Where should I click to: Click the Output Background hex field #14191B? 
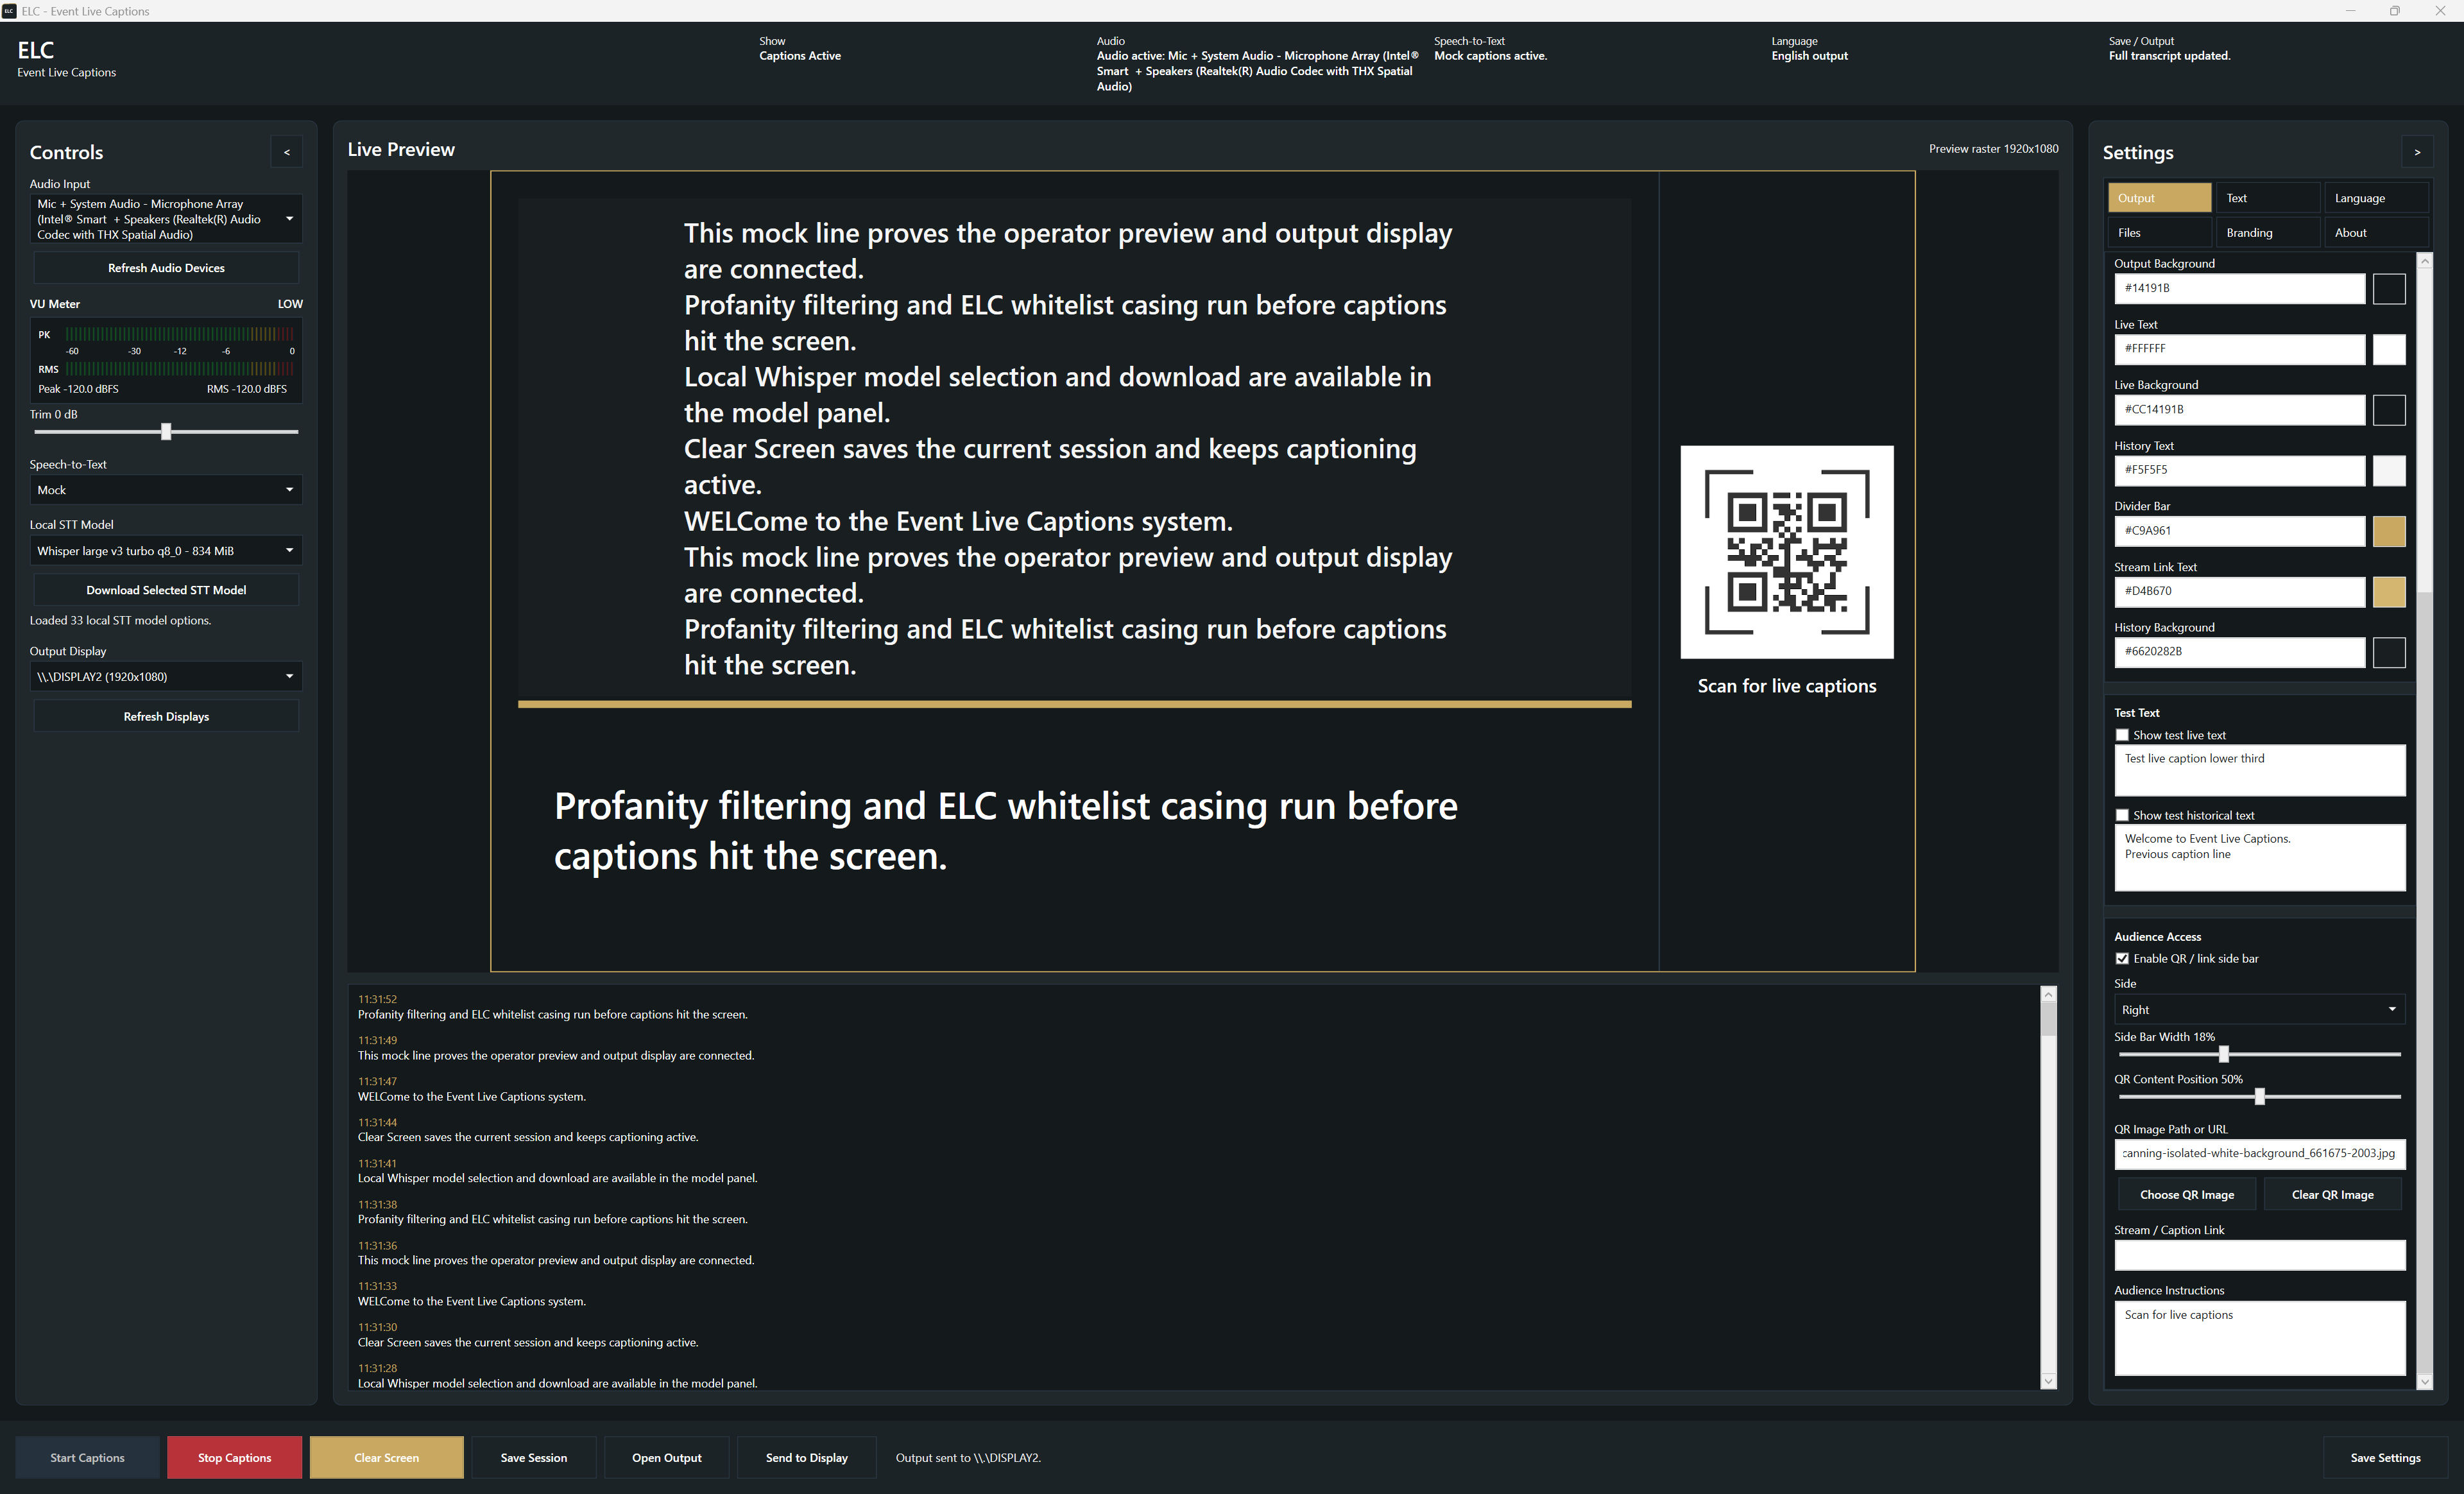2239,288
